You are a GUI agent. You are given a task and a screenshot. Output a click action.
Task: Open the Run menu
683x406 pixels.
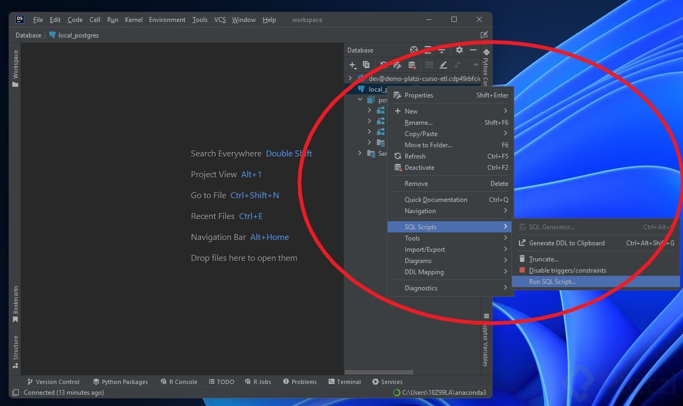click(x=113, y=19)
